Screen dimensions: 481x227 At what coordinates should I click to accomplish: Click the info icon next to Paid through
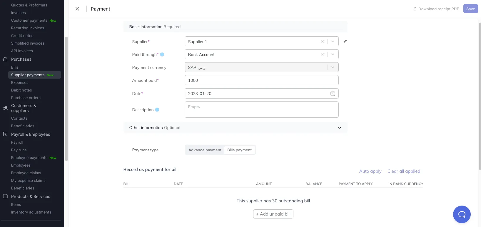coord(162,54)
